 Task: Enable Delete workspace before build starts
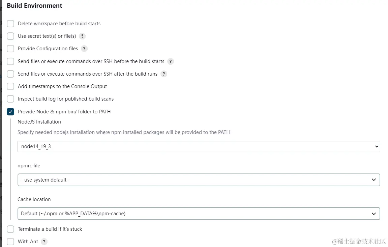(10, 24)
